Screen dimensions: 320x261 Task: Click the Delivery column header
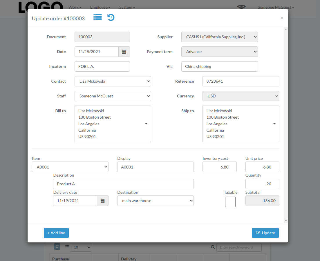[129, 259]
